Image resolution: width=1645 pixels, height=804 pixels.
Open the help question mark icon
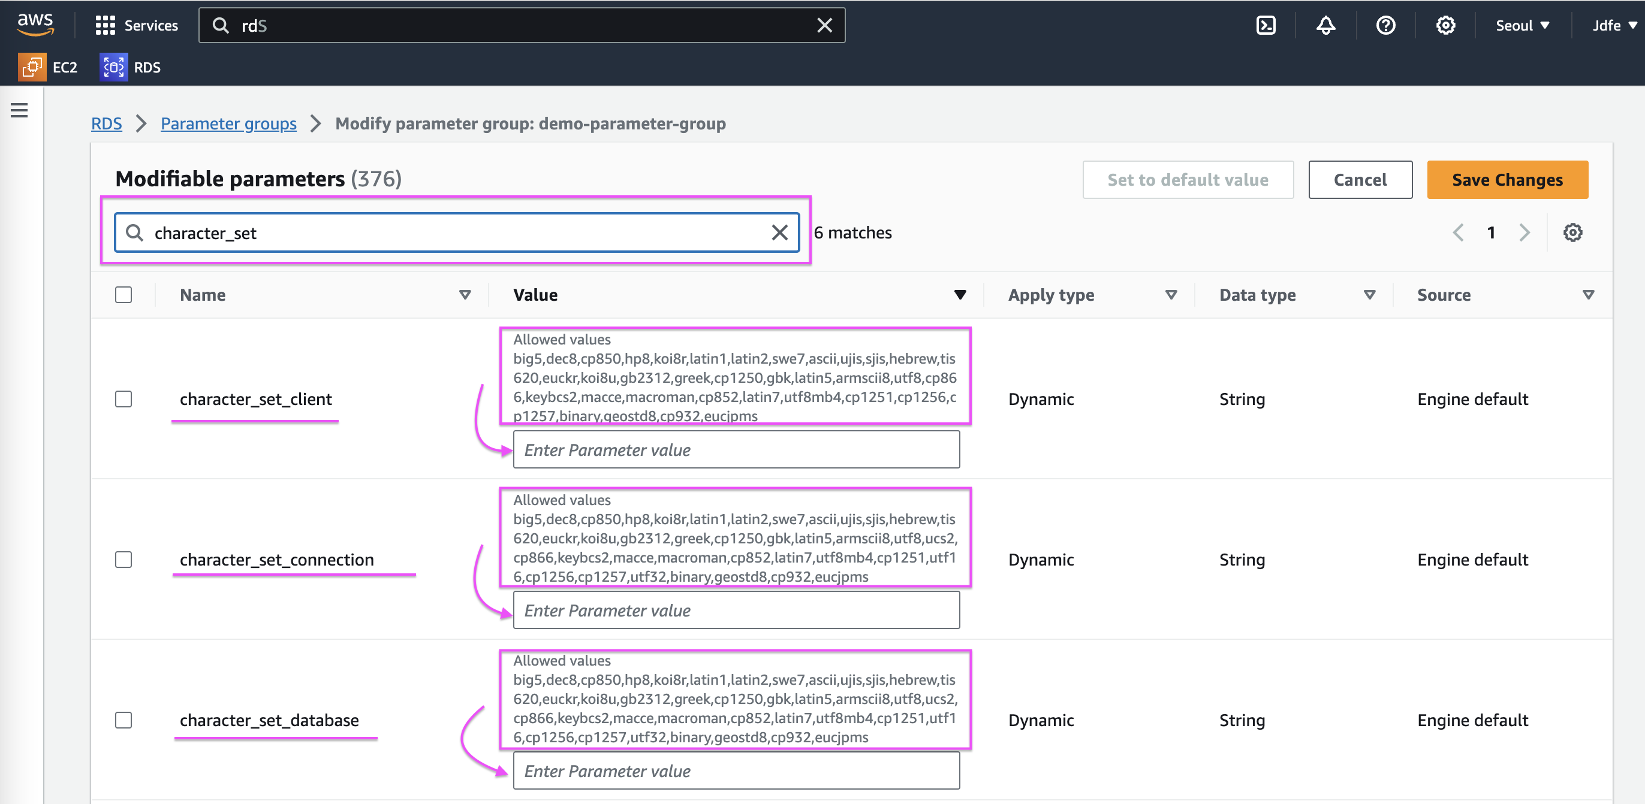1385,26
